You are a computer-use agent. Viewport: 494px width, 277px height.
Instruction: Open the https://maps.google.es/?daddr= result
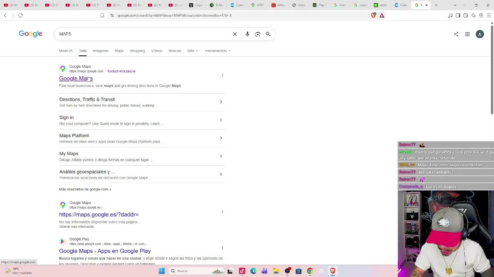click(x=99, y=215)
